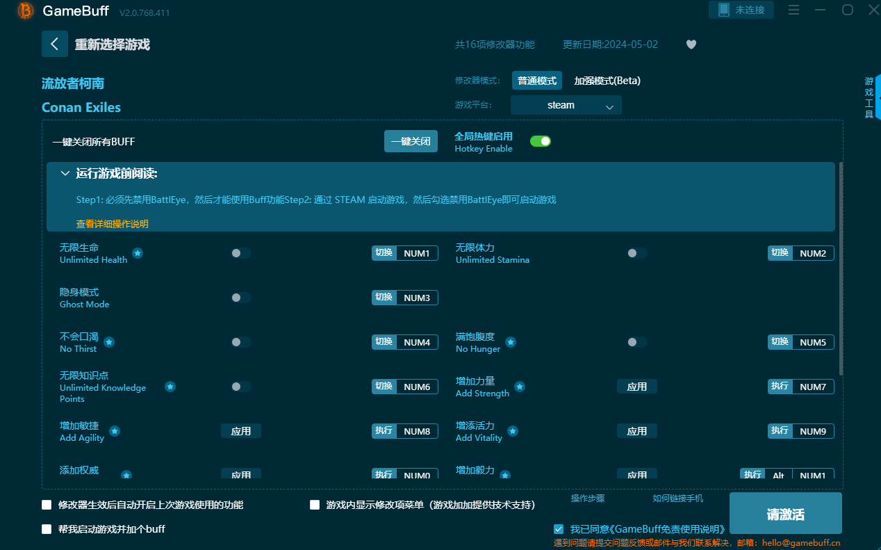881x550 pixels.
Task: Check 游戏内显示修改项菜单 checkbox
Action: (315, 505)
